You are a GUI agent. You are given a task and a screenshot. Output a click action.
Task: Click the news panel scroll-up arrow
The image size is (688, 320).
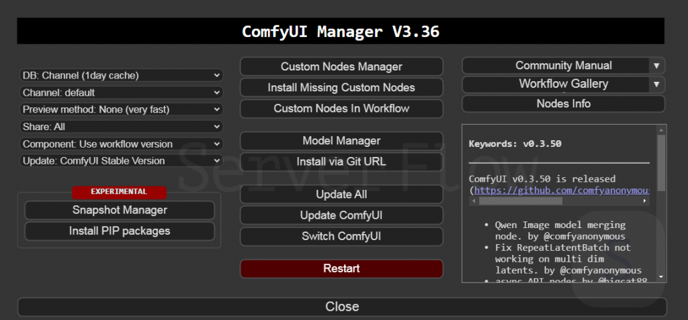tap(661, 129)
